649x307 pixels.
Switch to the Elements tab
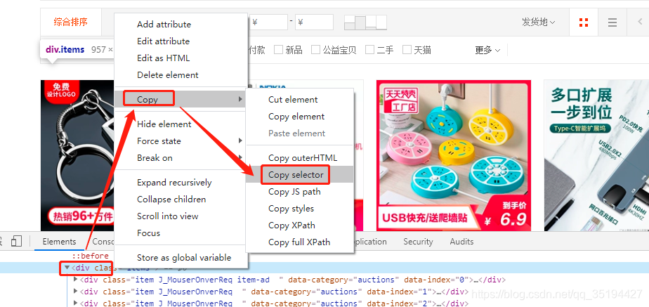(59, 242)
